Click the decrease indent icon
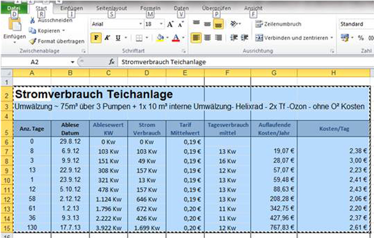This screenshot has height=238, width=374. pos(234,38)
